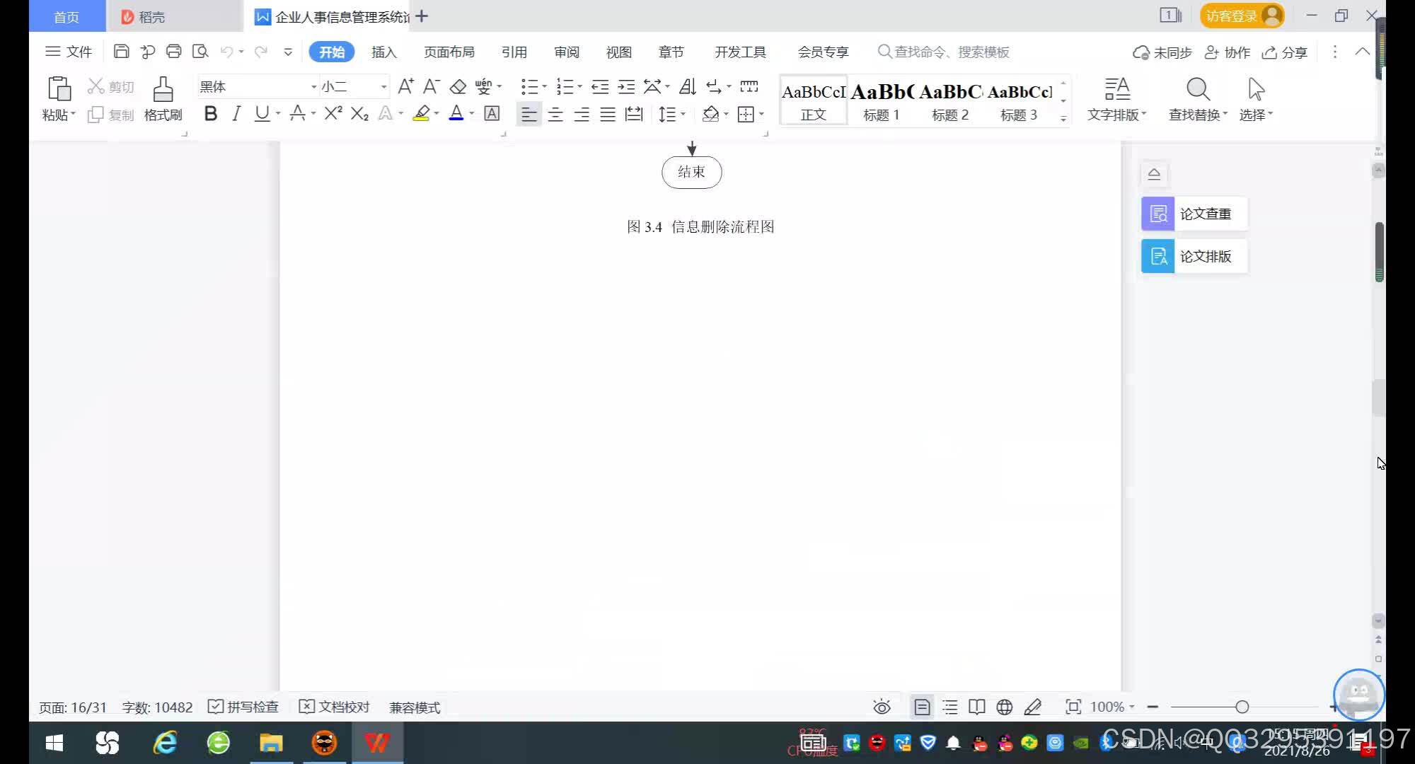1415x764 pixels.
Task: Increase paragraph indent
Action: 626,86
